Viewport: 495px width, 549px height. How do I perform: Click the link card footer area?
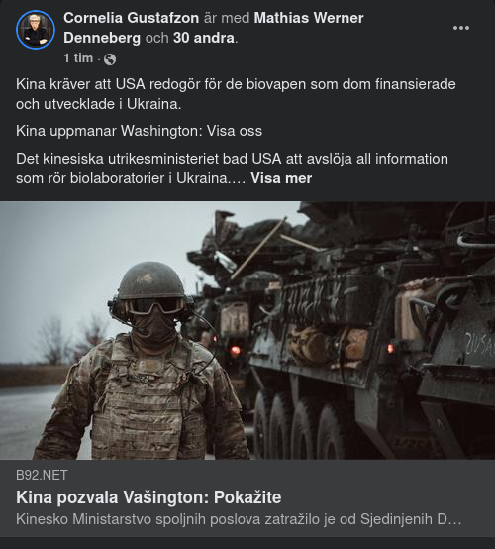(247, 498)
